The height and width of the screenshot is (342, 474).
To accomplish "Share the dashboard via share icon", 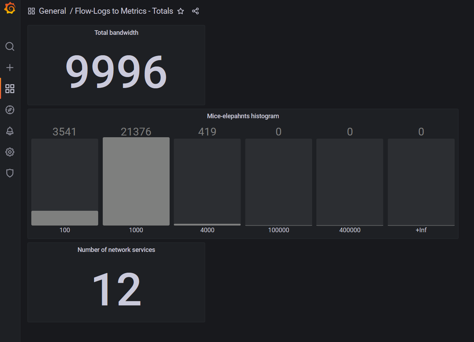I will [x=195, y=11].
